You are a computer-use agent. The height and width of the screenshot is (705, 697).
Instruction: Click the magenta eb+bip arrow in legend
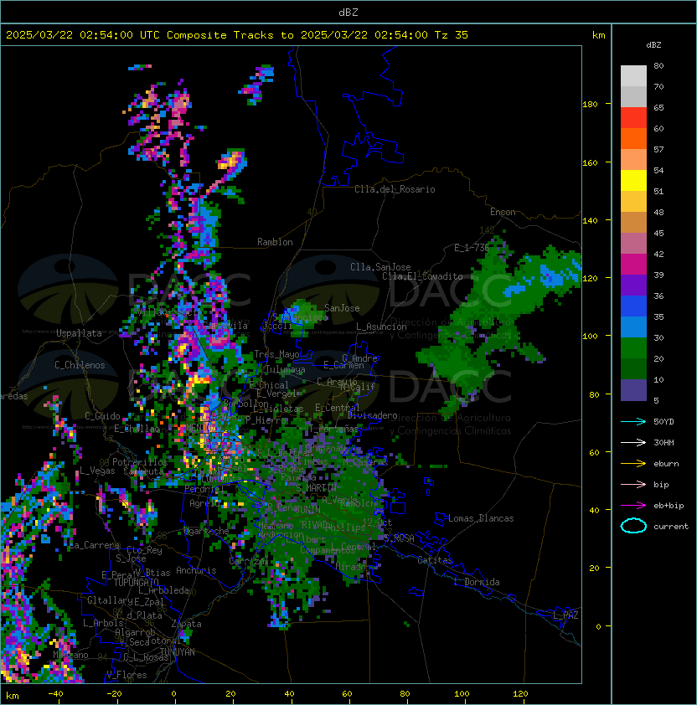tap(633, 506)
